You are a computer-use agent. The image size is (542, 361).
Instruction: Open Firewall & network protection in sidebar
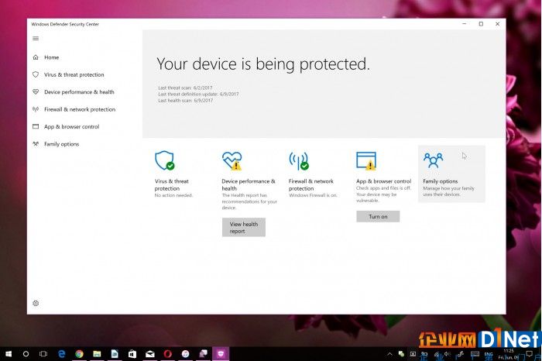click(80, 109)
